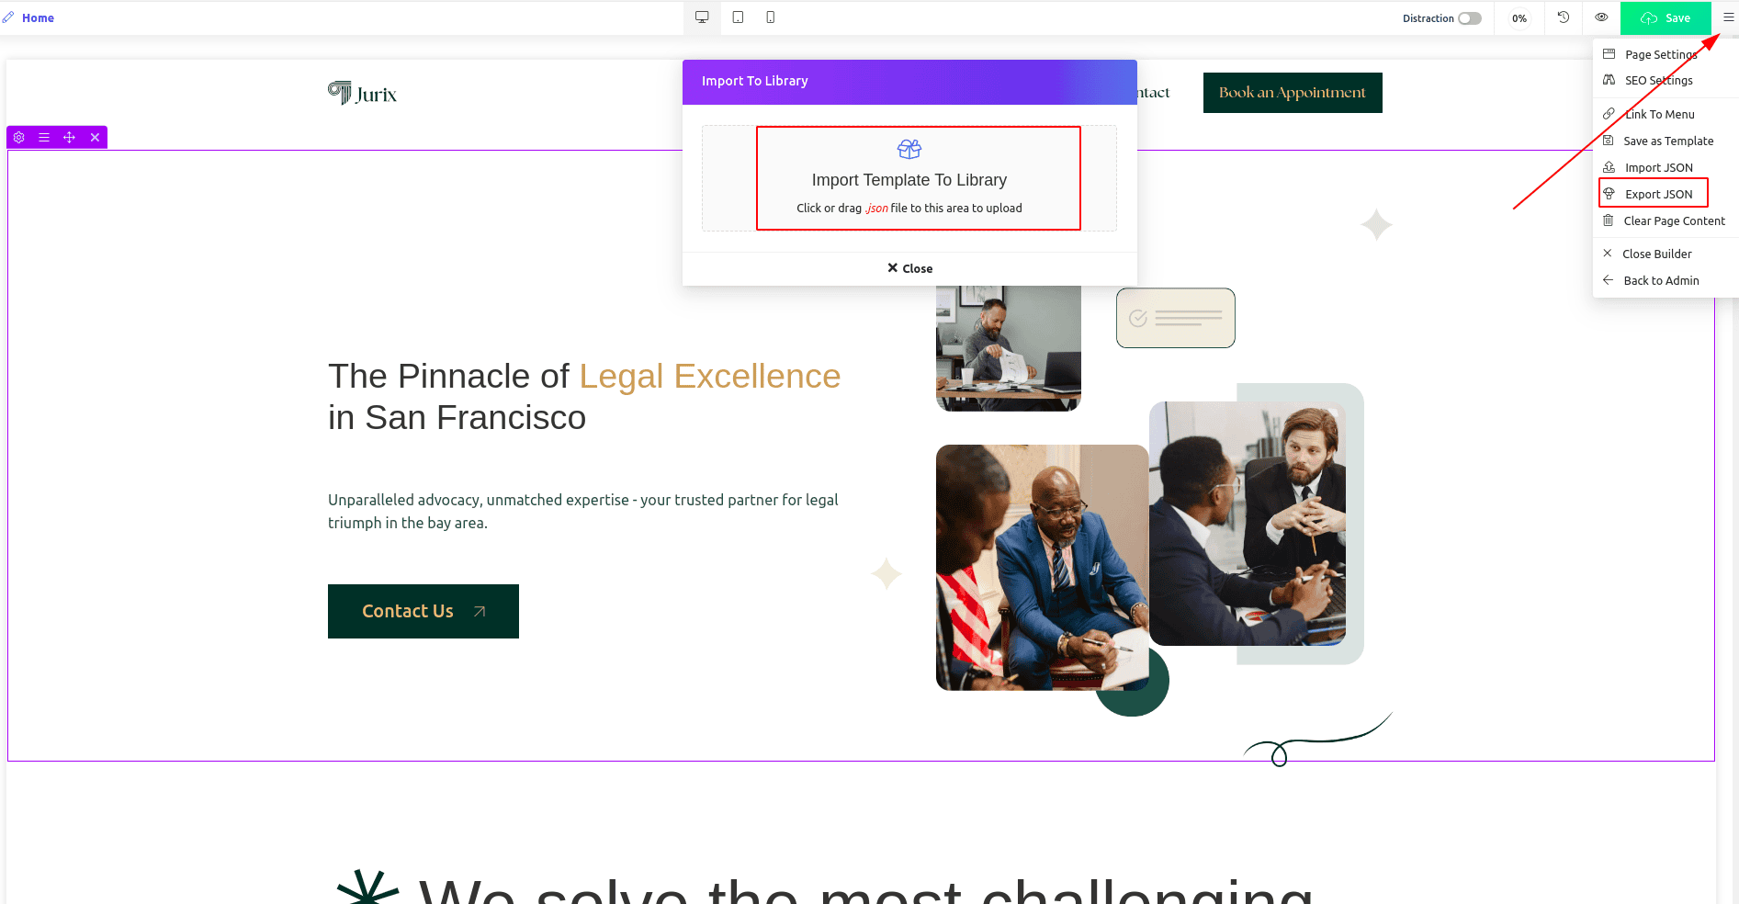1739x904 pixels.
Task: Open section settings gear icon
Action: pos(18,138)
